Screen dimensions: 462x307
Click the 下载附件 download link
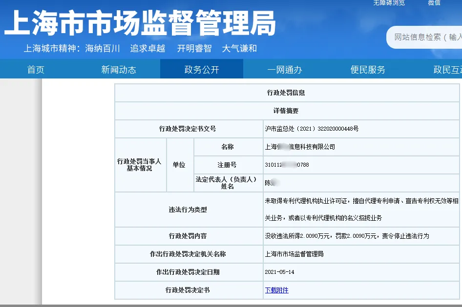(277, 290)
